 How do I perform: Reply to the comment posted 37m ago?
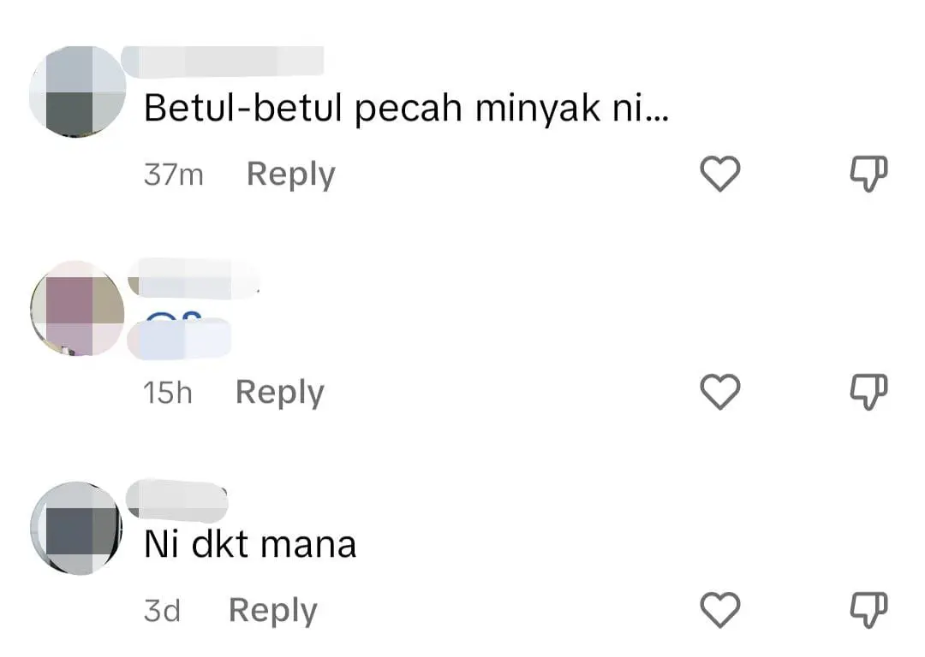pyautogui.click(x=290, y=175)
